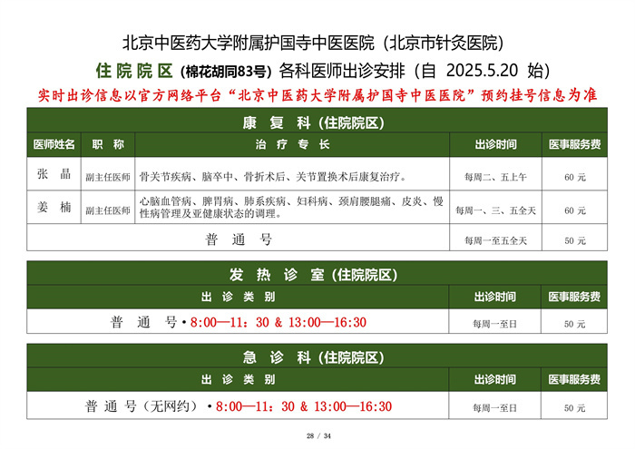The width and height of the screenshot is (635, 449).
Task: Select 张晶's title 副主任医师
Action: point(108,178)
